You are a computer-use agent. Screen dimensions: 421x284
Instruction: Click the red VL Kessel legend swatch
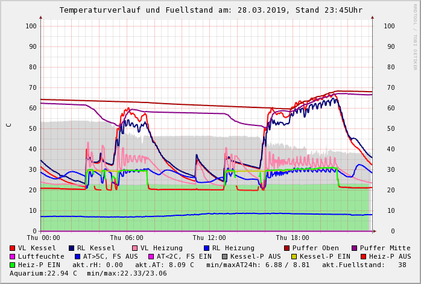coord(12,248)
